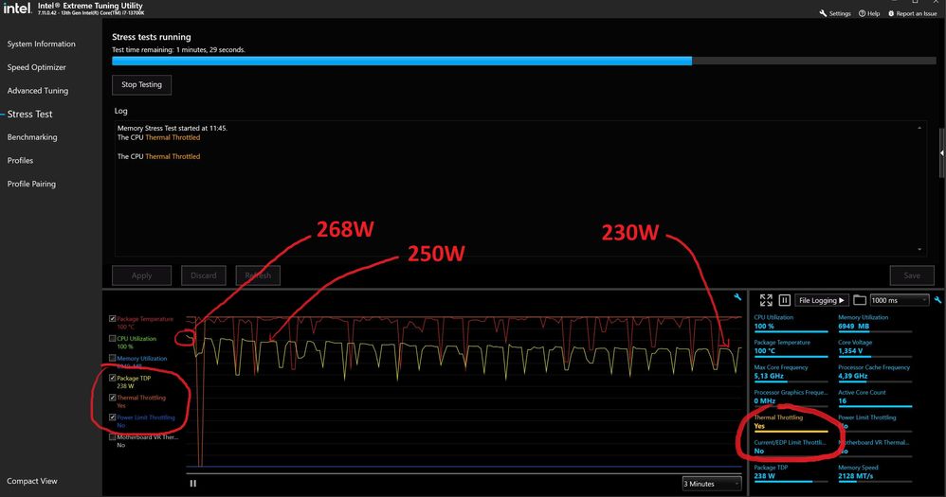The width and height of the screenshot is (946, 497).
Task: Expand the monitor panel to full screen
Action: tap(766, 300)
